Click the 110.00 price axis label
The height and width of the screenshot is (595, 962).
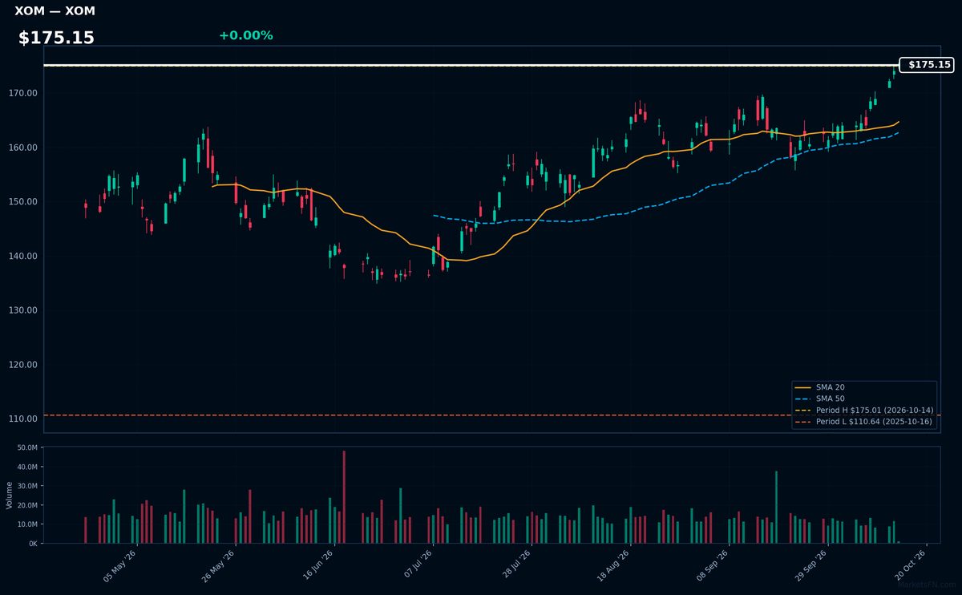[x=24, y=419]
